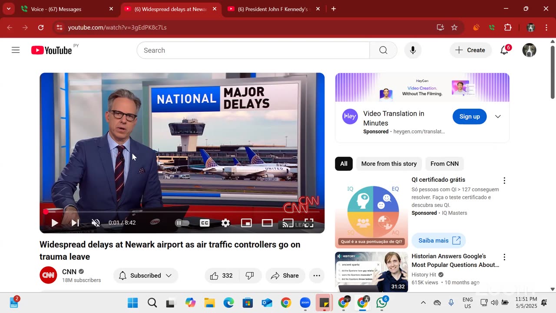Open the account avatar menu

point(529,50)
